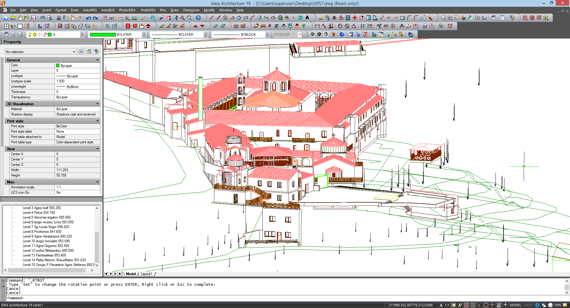Open the Dimension menu
The height and width of the screenshot is (308, 570).
tap(191, 10)
